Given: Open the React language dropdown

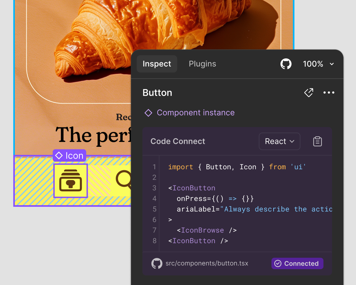Looking at the screenshot, I should [279, 141].
